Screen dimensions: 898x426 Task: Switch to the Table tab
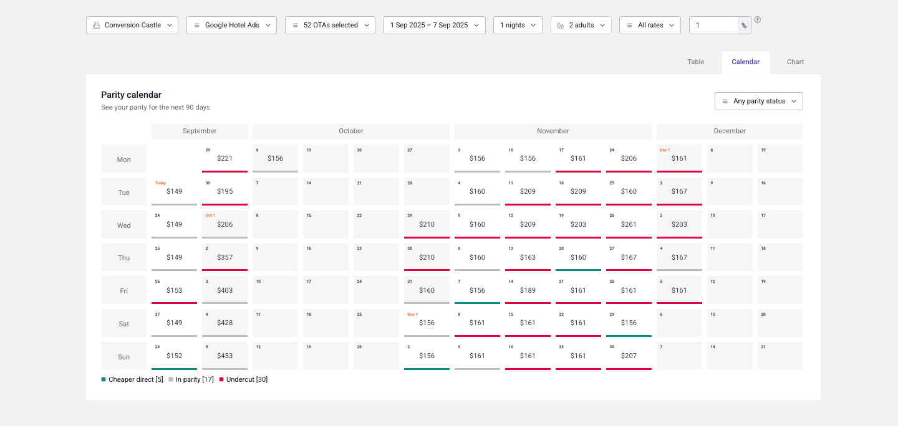point(696,62)
